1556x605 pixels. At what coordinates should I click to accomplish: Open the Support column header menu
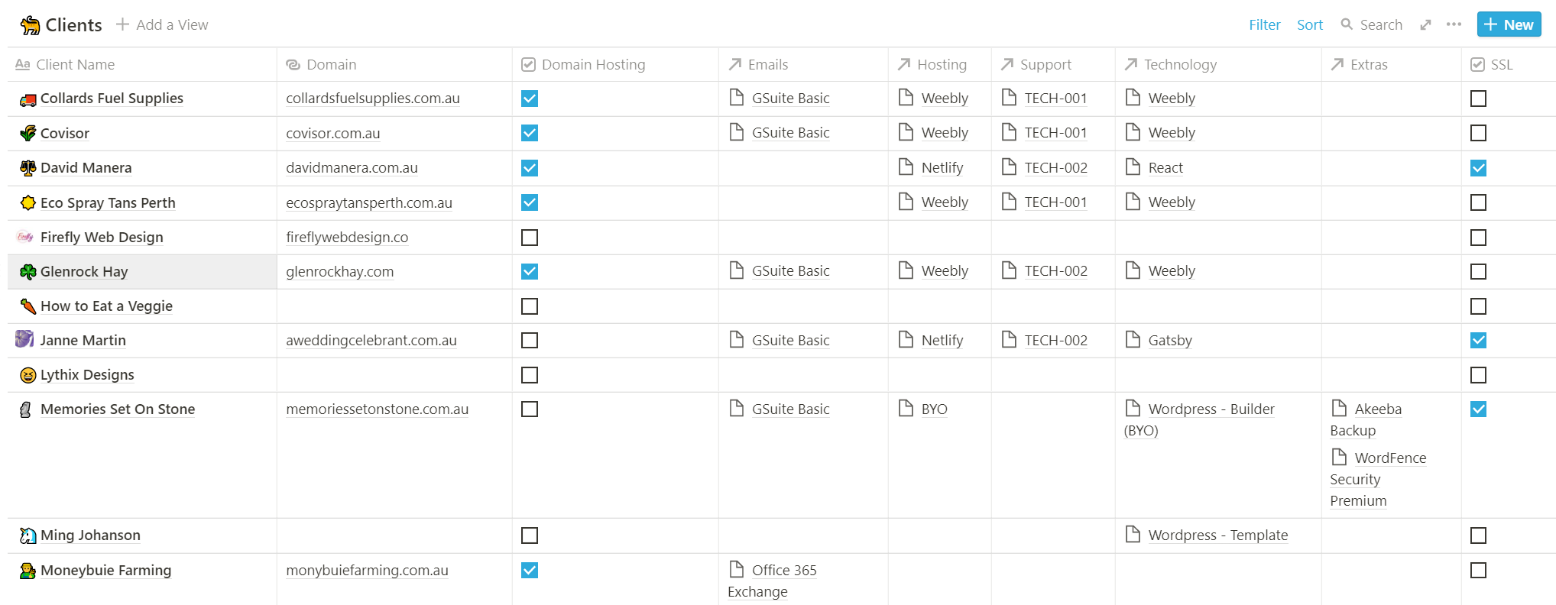(1053, 65)
